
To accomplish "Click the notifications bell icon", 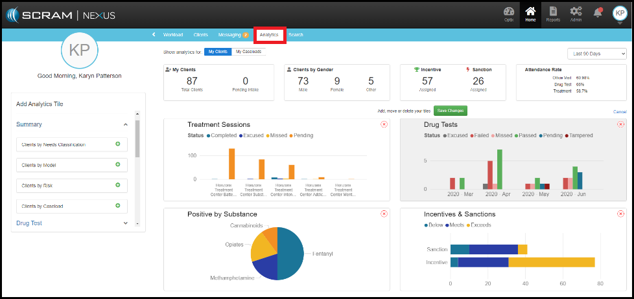I will (x=598, y=13).
